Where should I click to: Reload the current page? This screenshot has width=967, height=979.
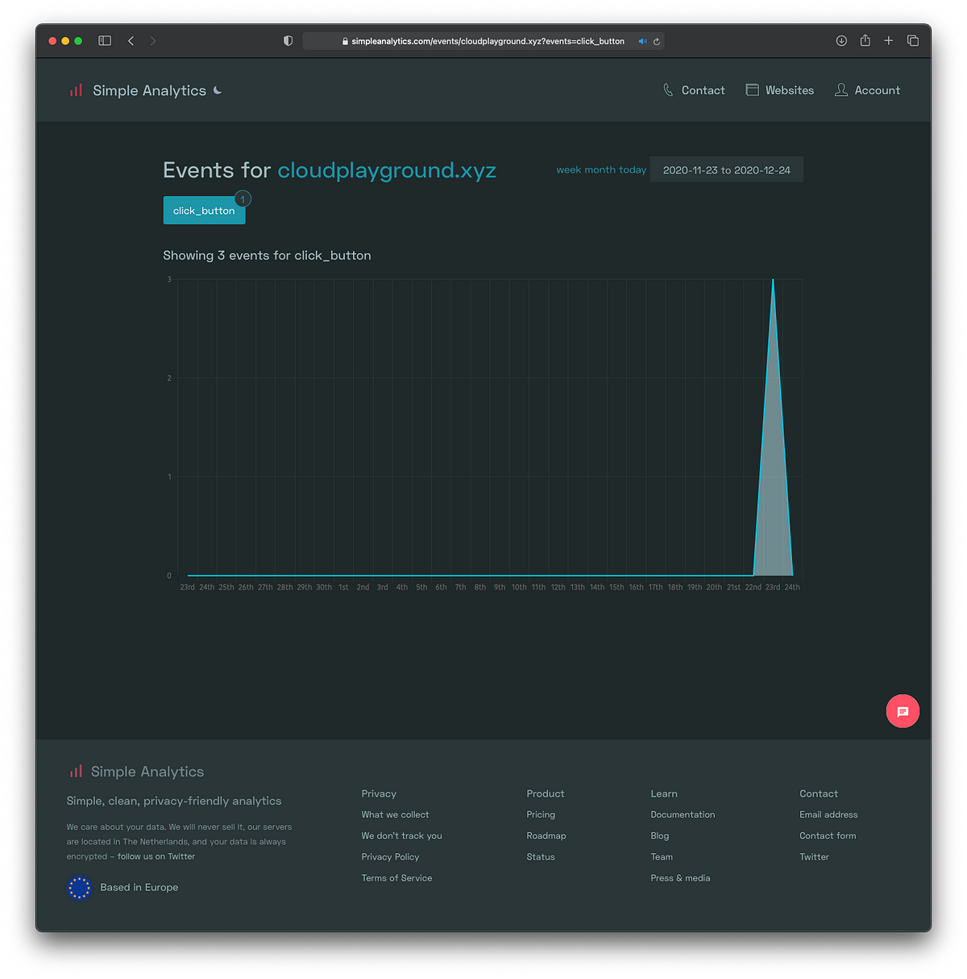[657, 41]
